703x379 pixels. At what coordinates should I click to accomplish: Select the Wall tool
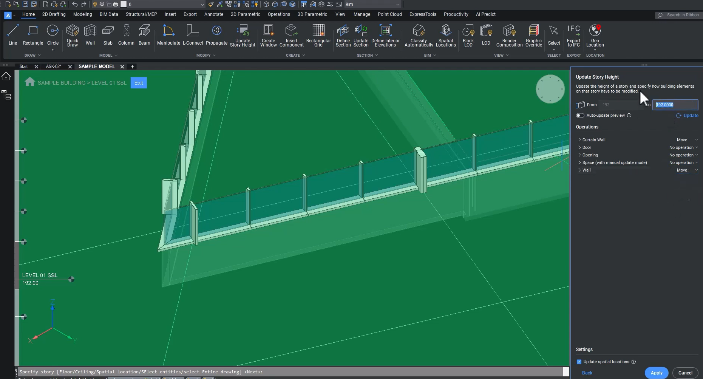coord(90,35)
